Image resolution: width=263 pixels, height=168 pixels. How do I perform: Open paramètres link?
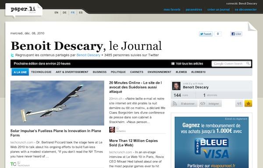(x=194, y=10)
